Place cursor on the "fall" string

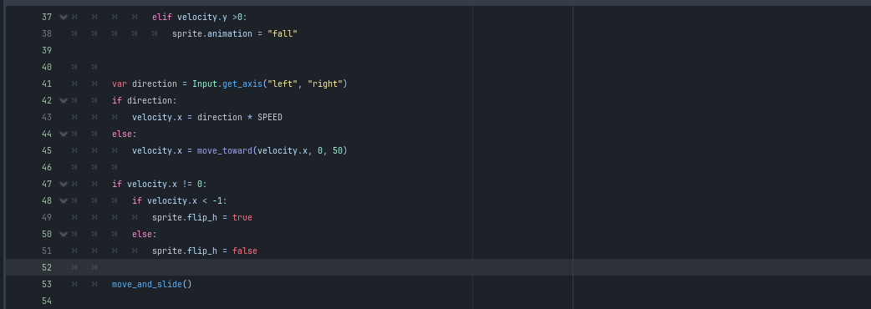(283, 34)
